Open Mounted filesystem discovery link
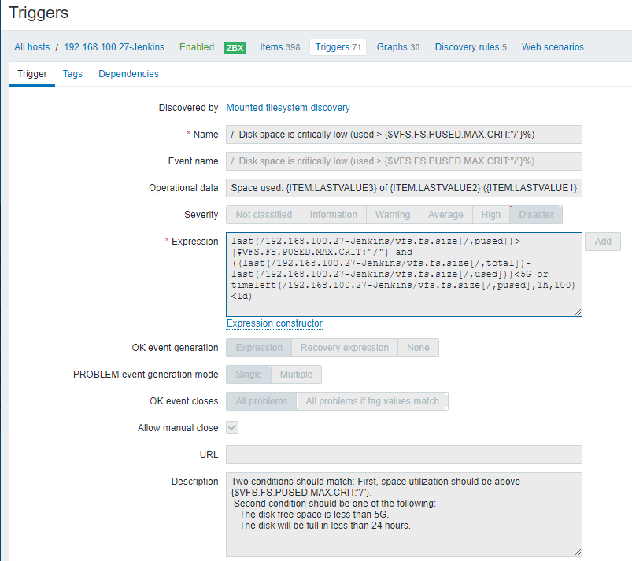The image size is (632, 561). click(288, 108)
